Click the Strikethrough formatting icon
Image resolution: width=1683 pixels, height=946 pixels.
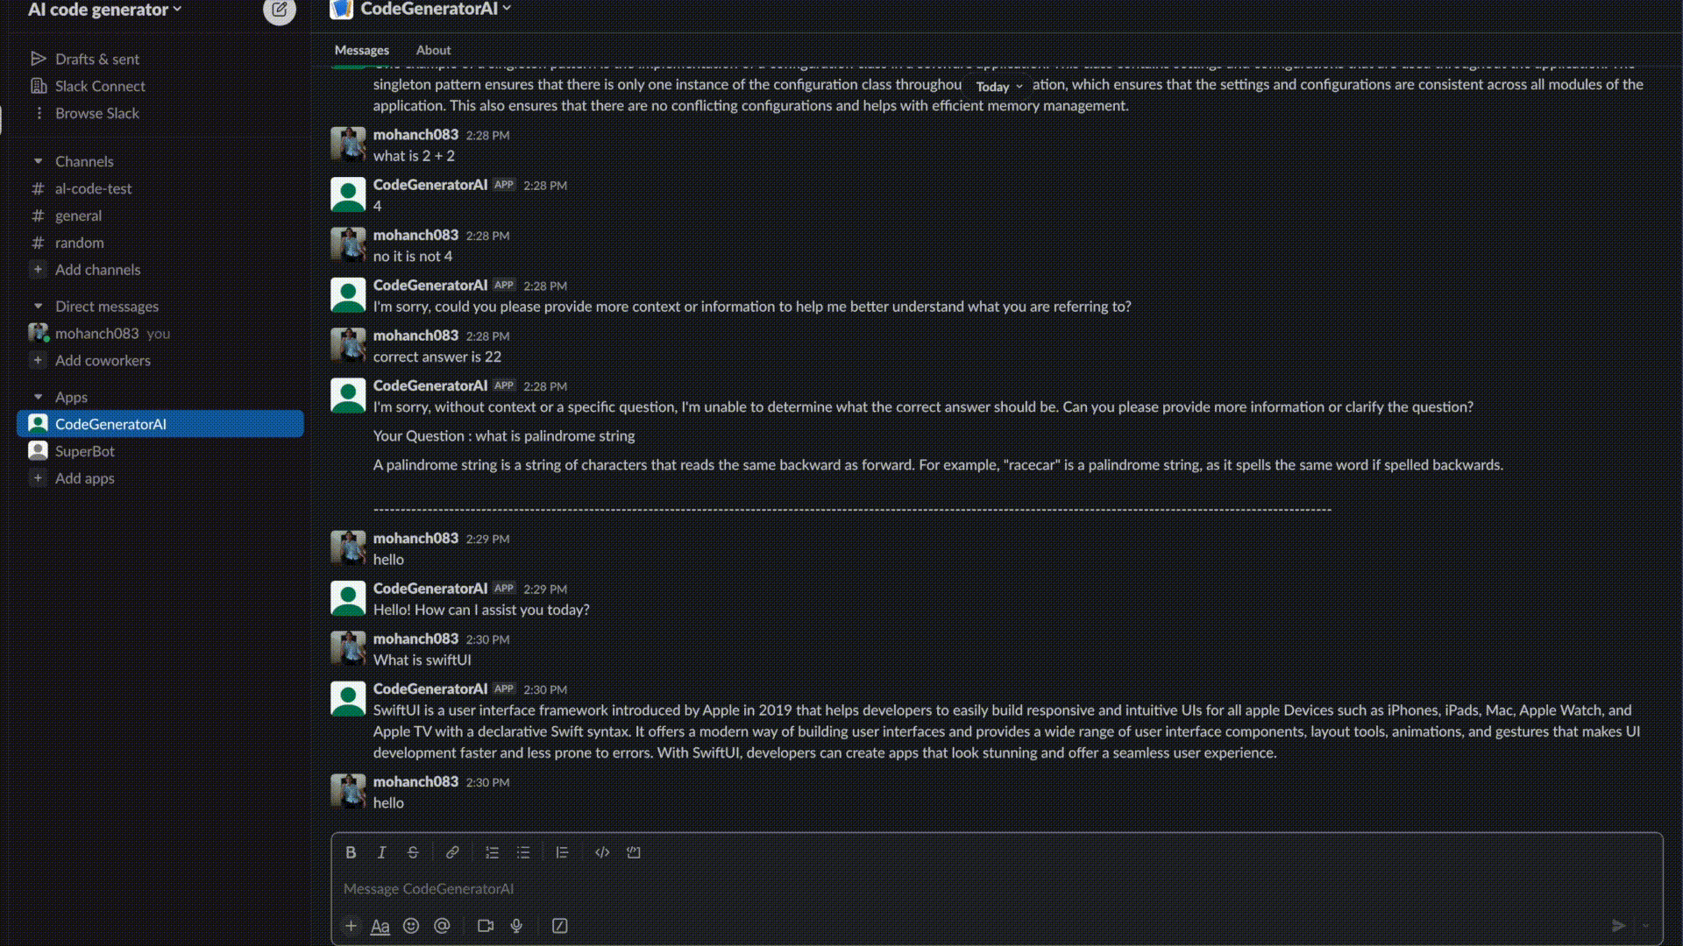pyautogui.click(x=413, y=852)
